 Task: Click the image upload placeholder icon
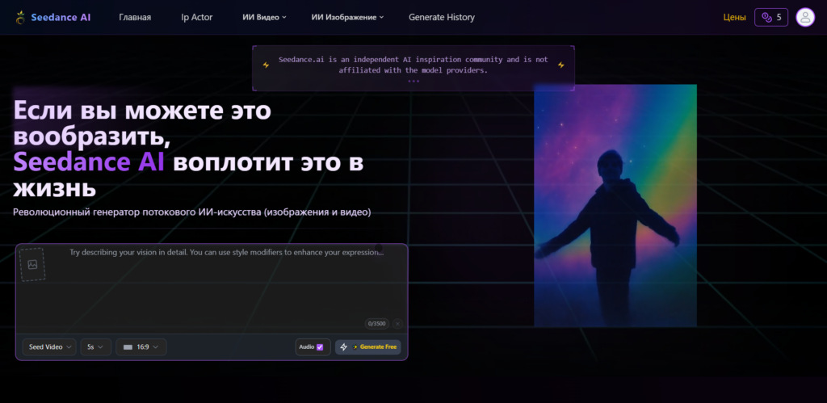(x=32, y=264)
